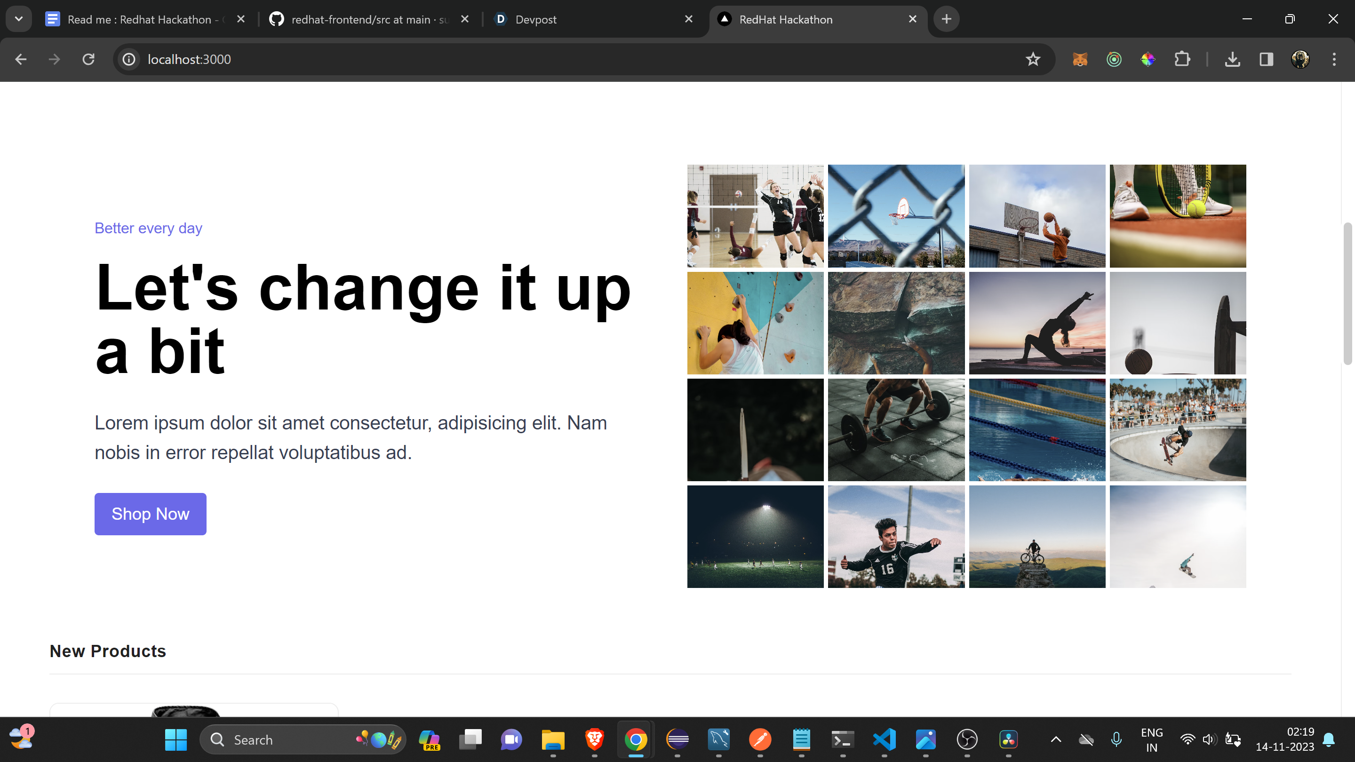Click the page's vertical scrollbar thumb
This screenshot has width=1355, height=762.
1347,294
